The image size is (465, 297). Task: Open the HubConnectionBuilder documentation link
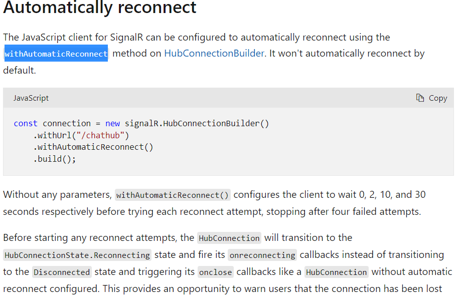pyautogui.click(x=214, y=53)
